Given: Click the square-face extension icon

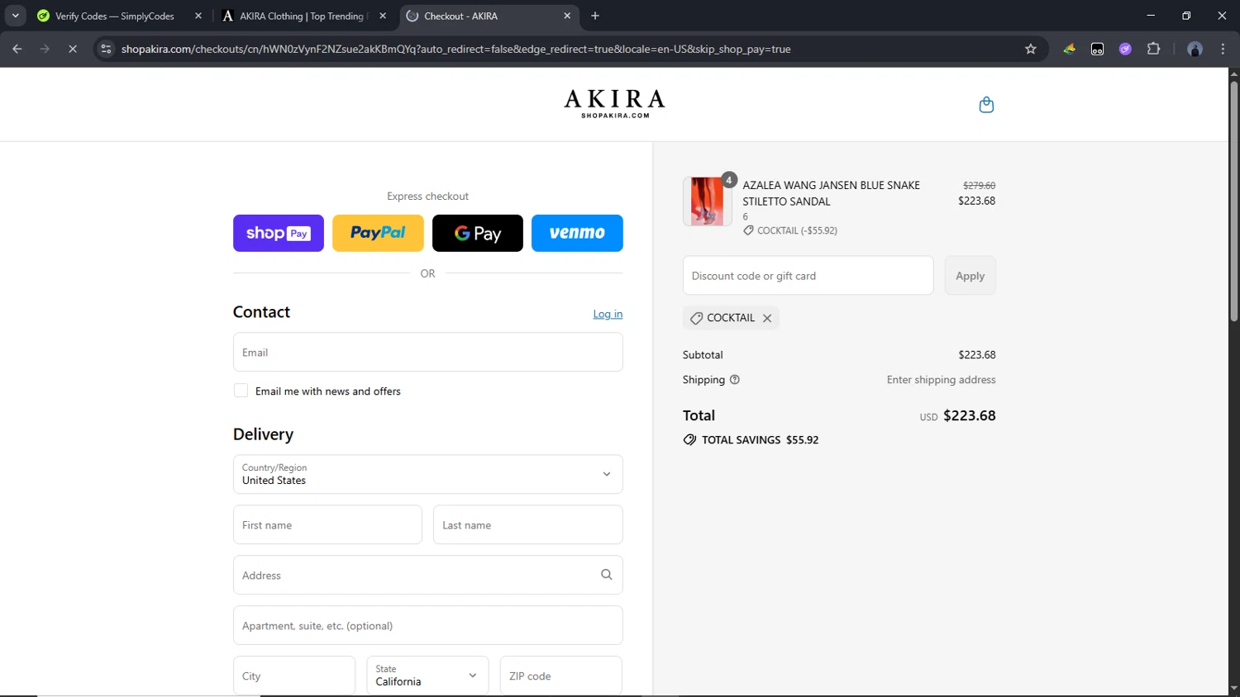Looking at the screenshot, I should (x=1097, y=49).
